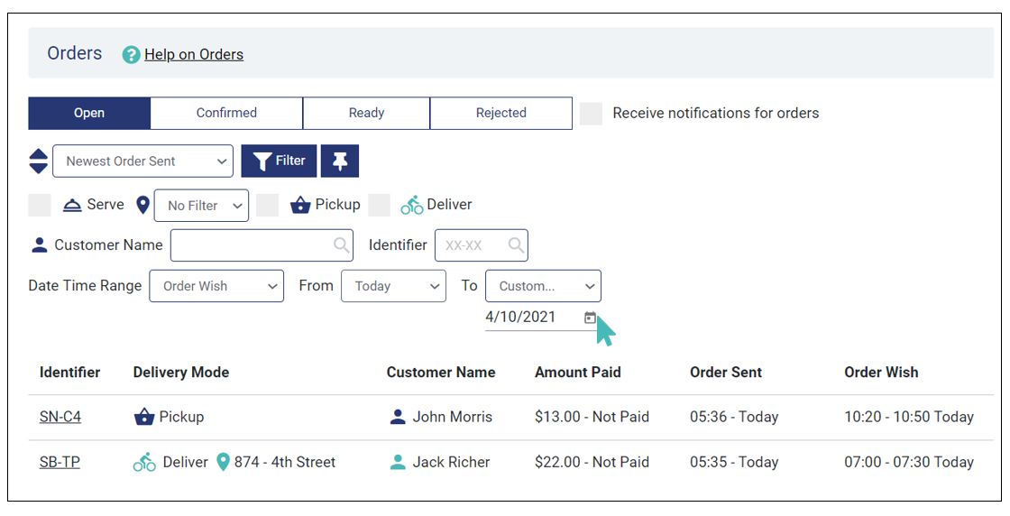This screenshot has height=516, width=1010.
Task: Open the Newest Order Sent dropdown
Action: pos(143,161)
